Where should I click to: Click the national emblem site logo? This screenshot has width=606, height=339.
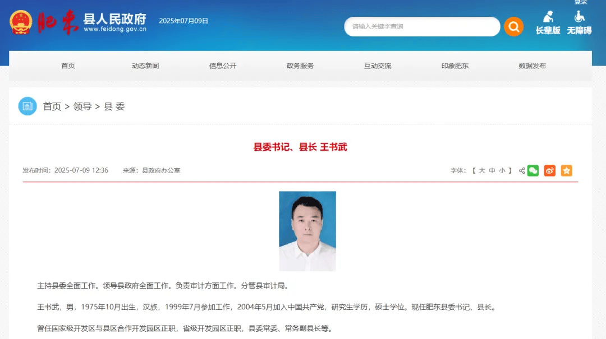click(20, 23)
